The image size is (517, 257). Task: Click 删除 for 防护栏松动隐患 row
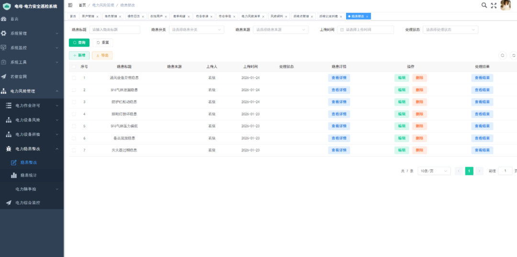click(x=419, y=102)
